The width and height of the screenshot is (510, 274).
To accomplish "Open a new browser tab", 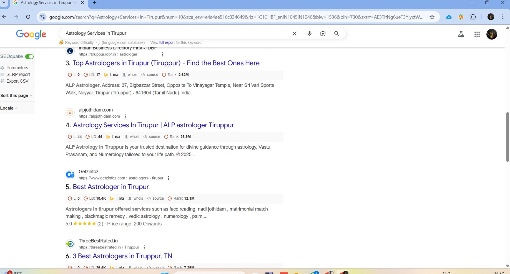I will (95, 3).
